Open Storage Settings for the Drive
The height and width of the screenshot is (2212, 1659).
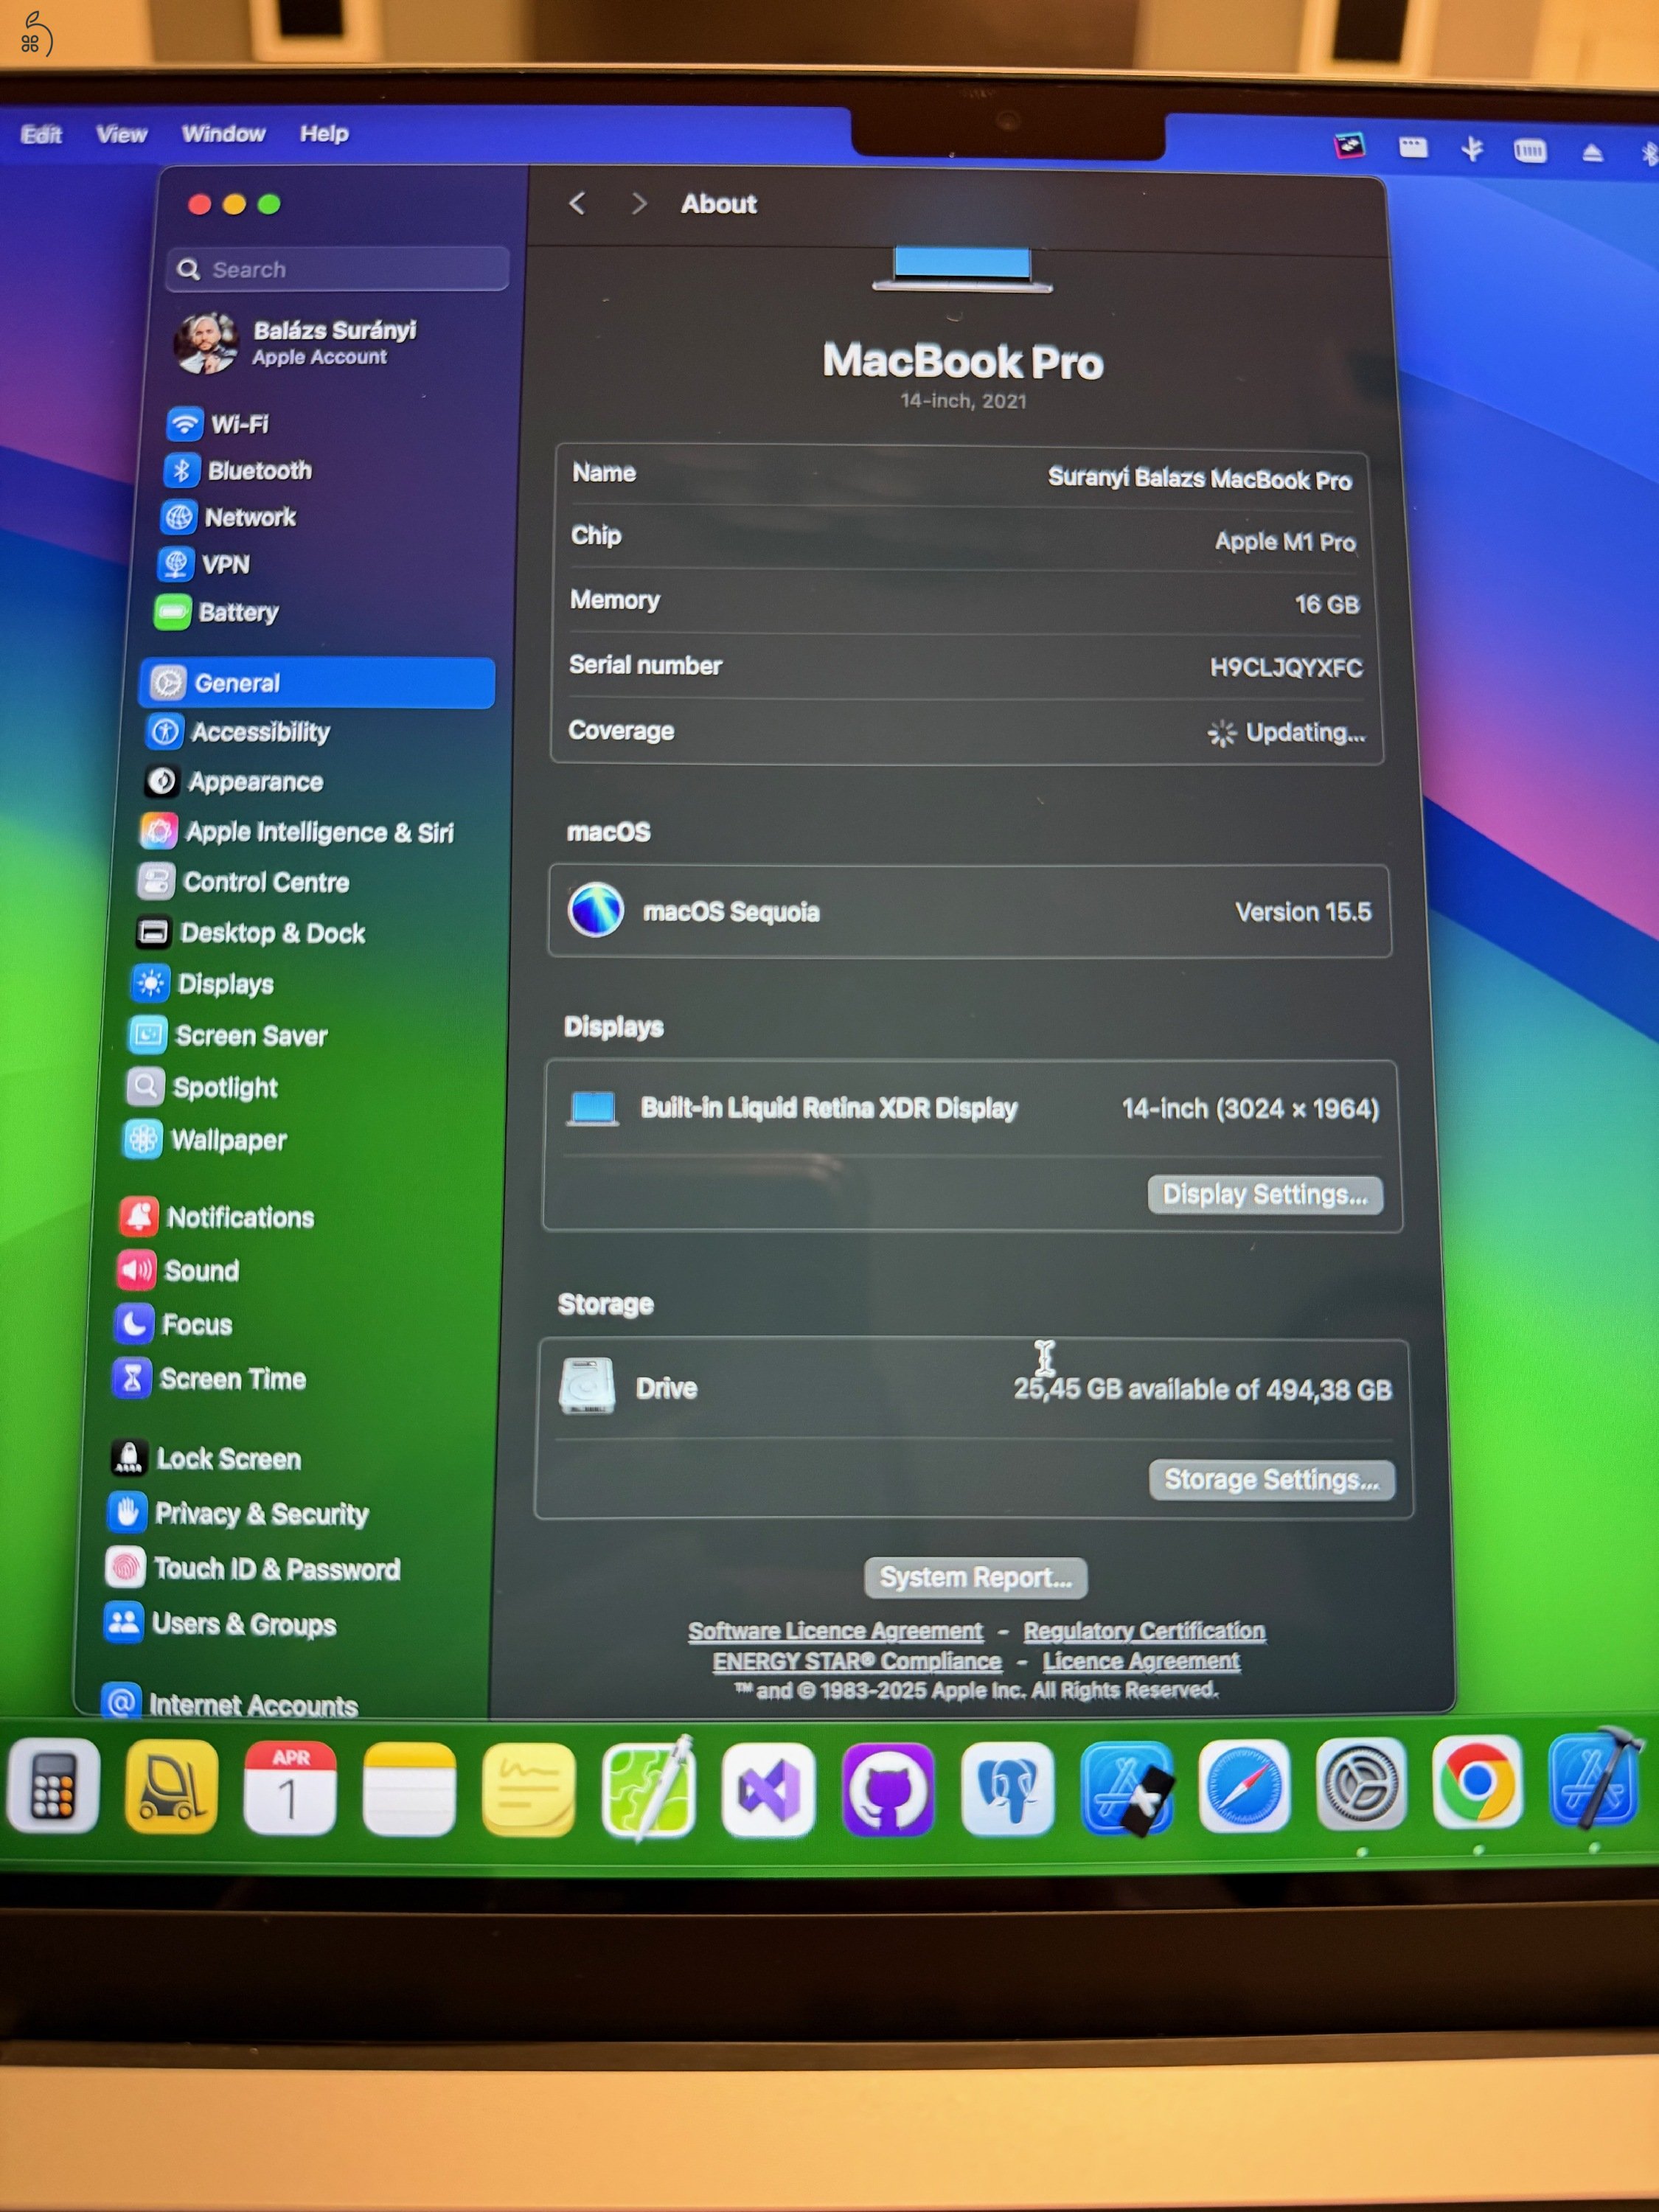click(x=1271, y=1480)
